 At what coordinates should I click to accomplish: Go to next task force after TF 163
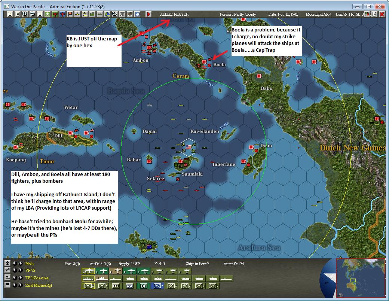(x=20, y=278)
